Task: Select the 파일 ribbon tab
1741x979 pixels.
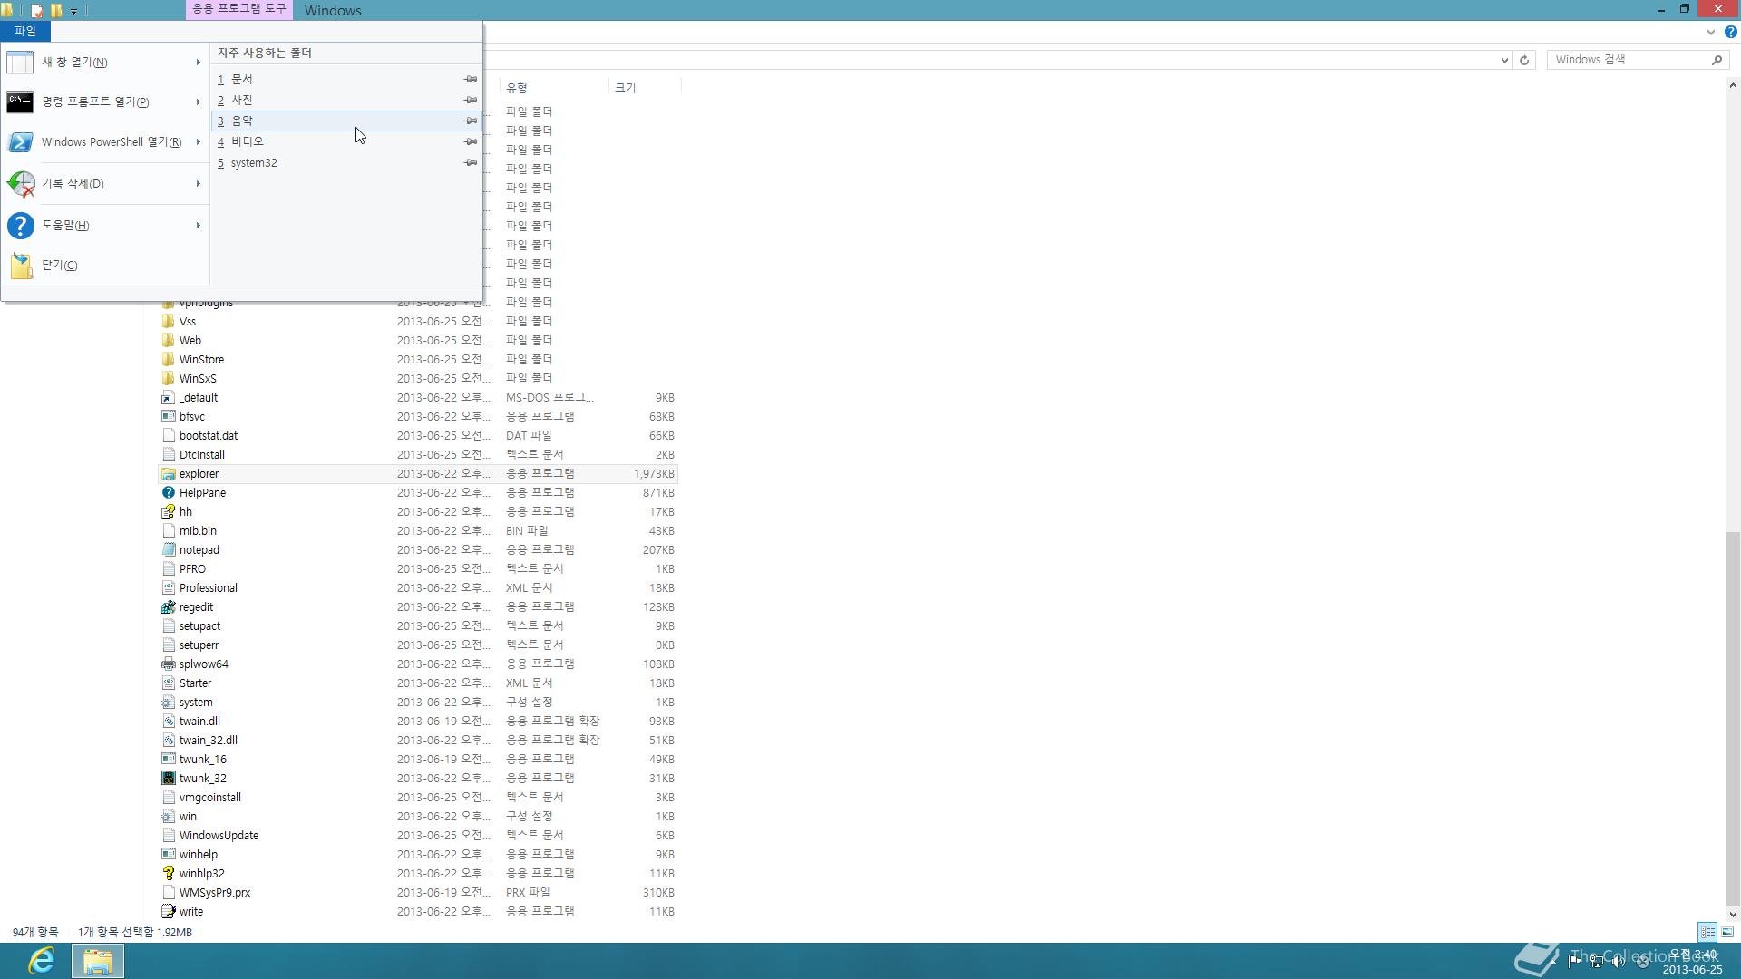Action: point(24,31)
